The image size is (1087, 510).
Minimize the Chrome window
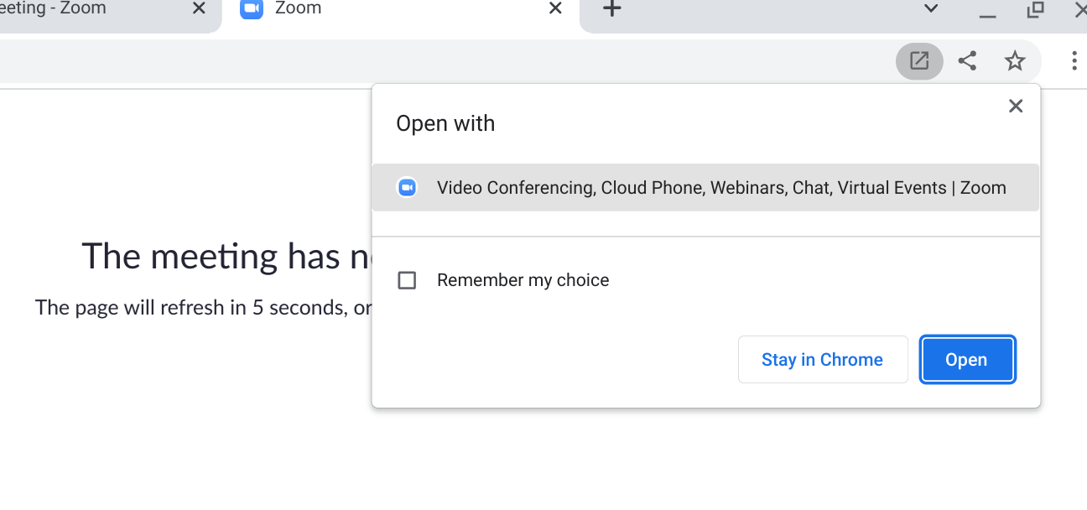[x=987, y=12]
